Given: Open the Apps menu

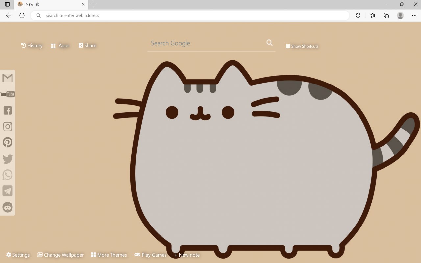Looking at the screenshot, I should pos(60,46).
